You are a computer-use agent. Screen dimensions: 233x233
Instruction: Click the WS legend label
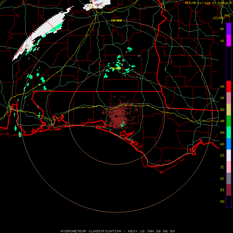coord(222,144)
